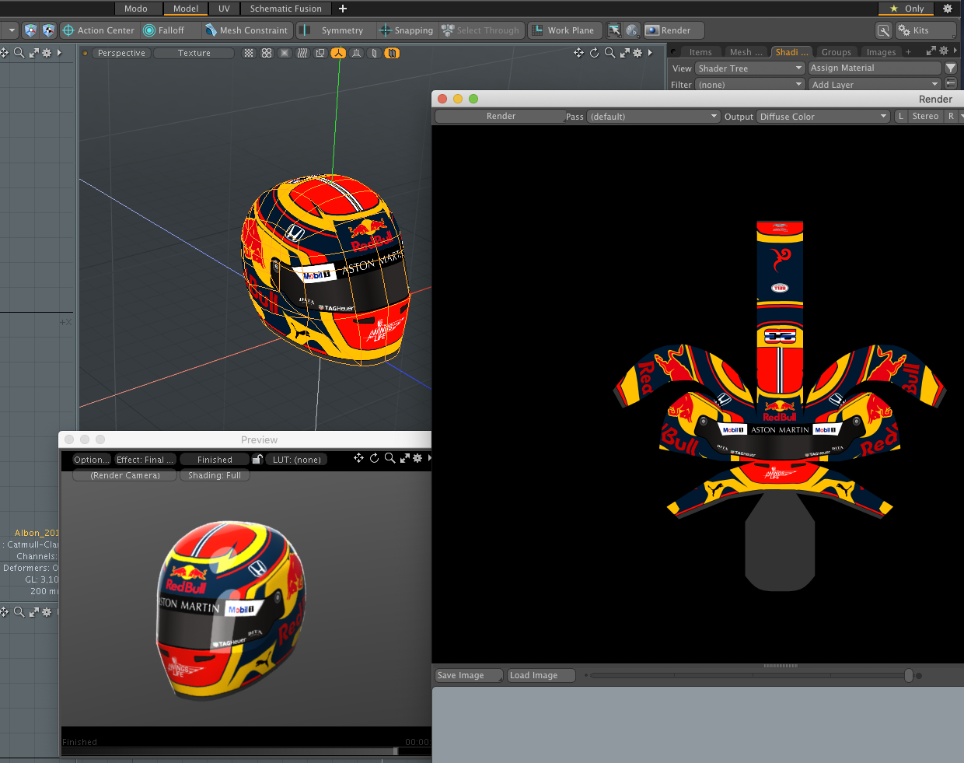Toggle the Select Through option
This screenshot has height=763, width=964.
coord(480,30)
